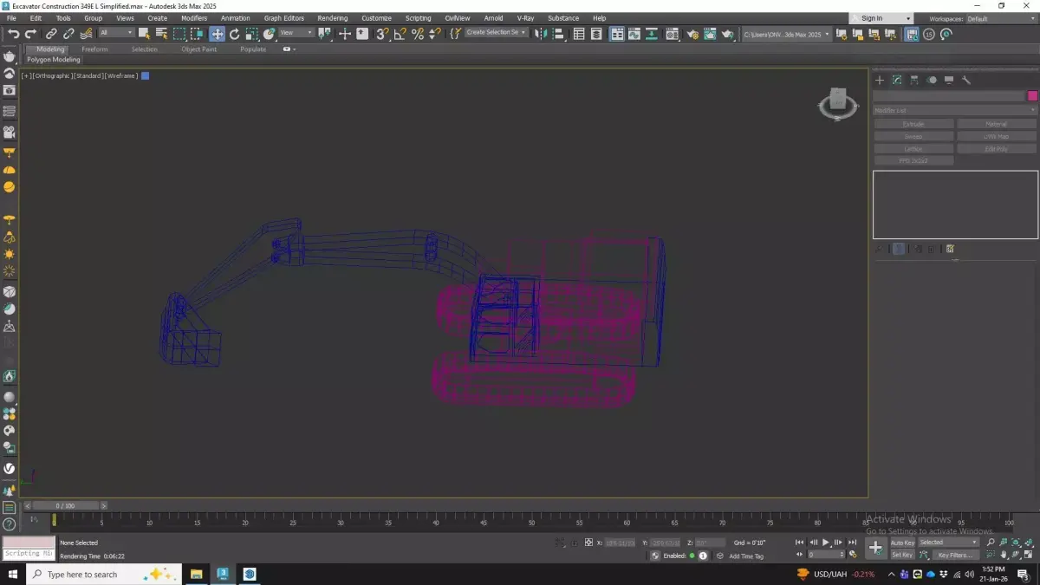Image resolution: width=1040 pixels, height=585 pixels.
Task: Click the Polygon Modeling panel label
Action: click(54, 60)
